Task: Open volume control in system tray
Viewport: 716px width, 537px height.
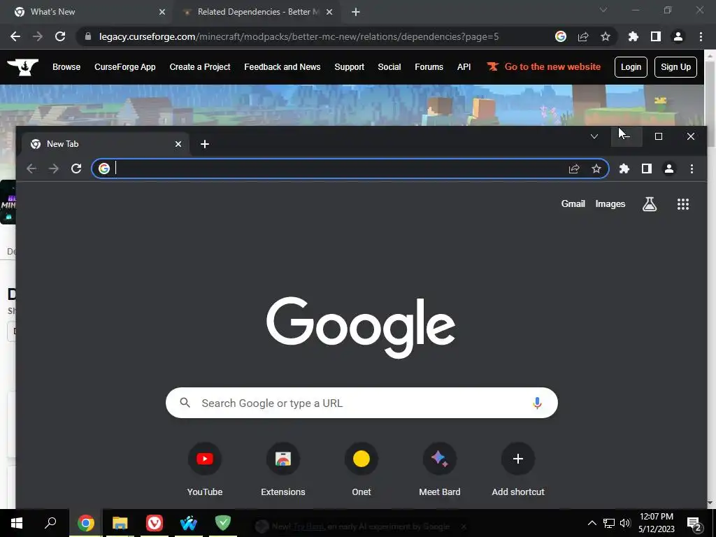Action: pyautogui.click(x=625, y=523)
